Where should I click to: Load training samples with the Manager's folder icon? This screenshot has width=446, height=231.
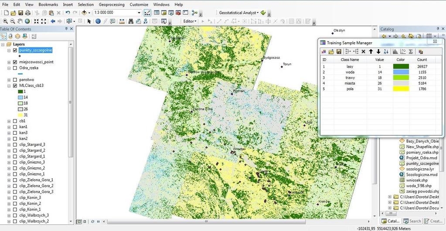(x=331, y=51)
